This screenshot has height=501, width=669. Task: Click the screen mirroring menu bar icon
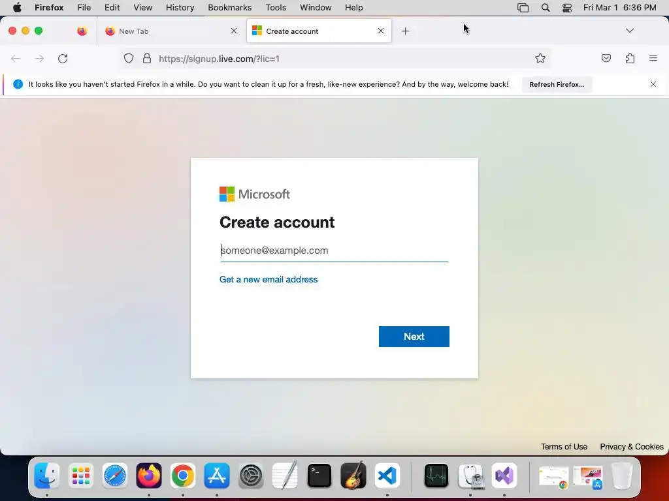click(523, 8)
